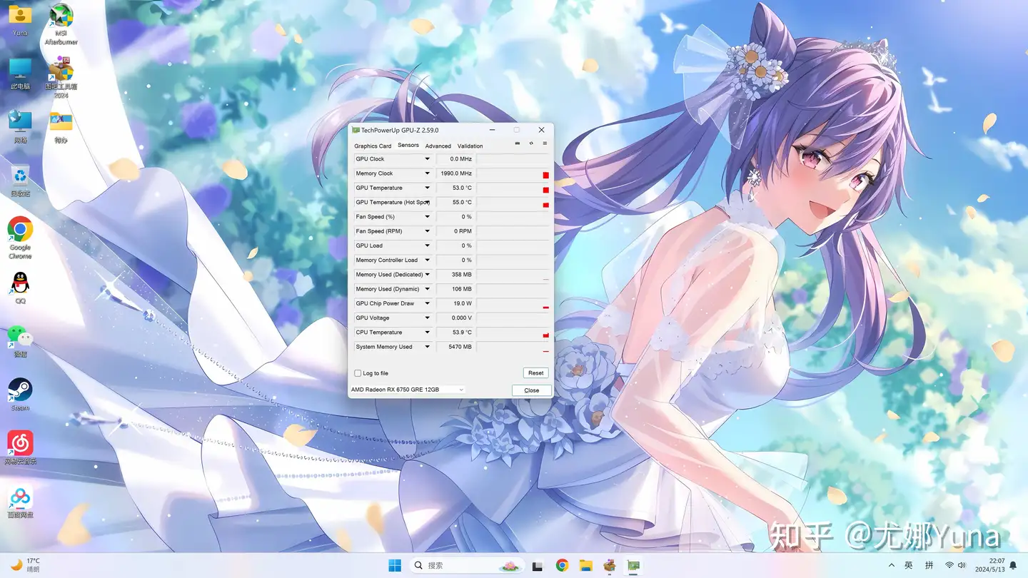
Task: Click the Reset button in GPU-Z
Action: click(536, 373)
